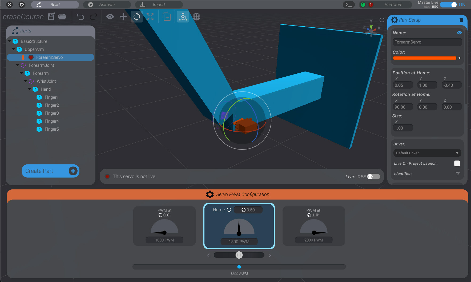Select Finger3 in the parts tree
The height and width of the screenshot is (282, 471).
[x=51, y=113]
